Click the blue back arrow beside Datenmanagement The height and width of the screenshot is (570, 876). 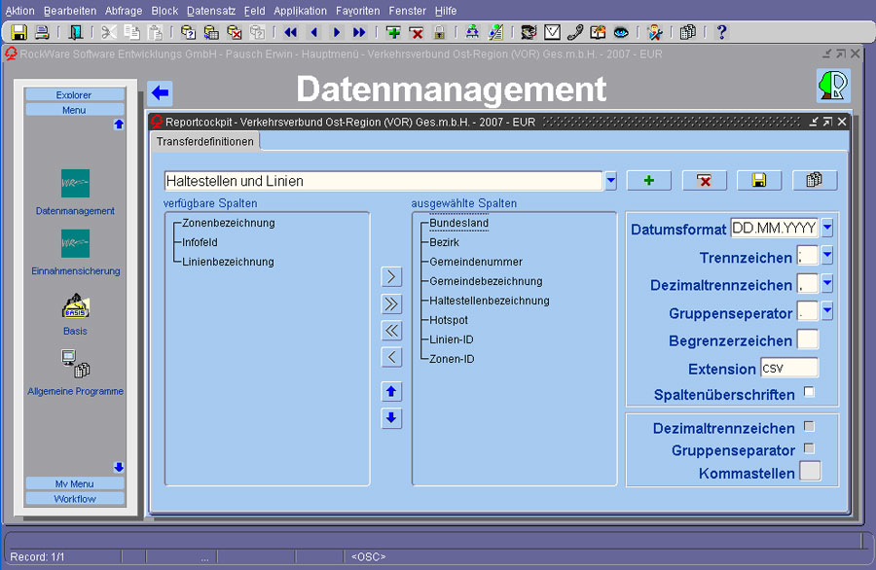(x=161, y=92)
